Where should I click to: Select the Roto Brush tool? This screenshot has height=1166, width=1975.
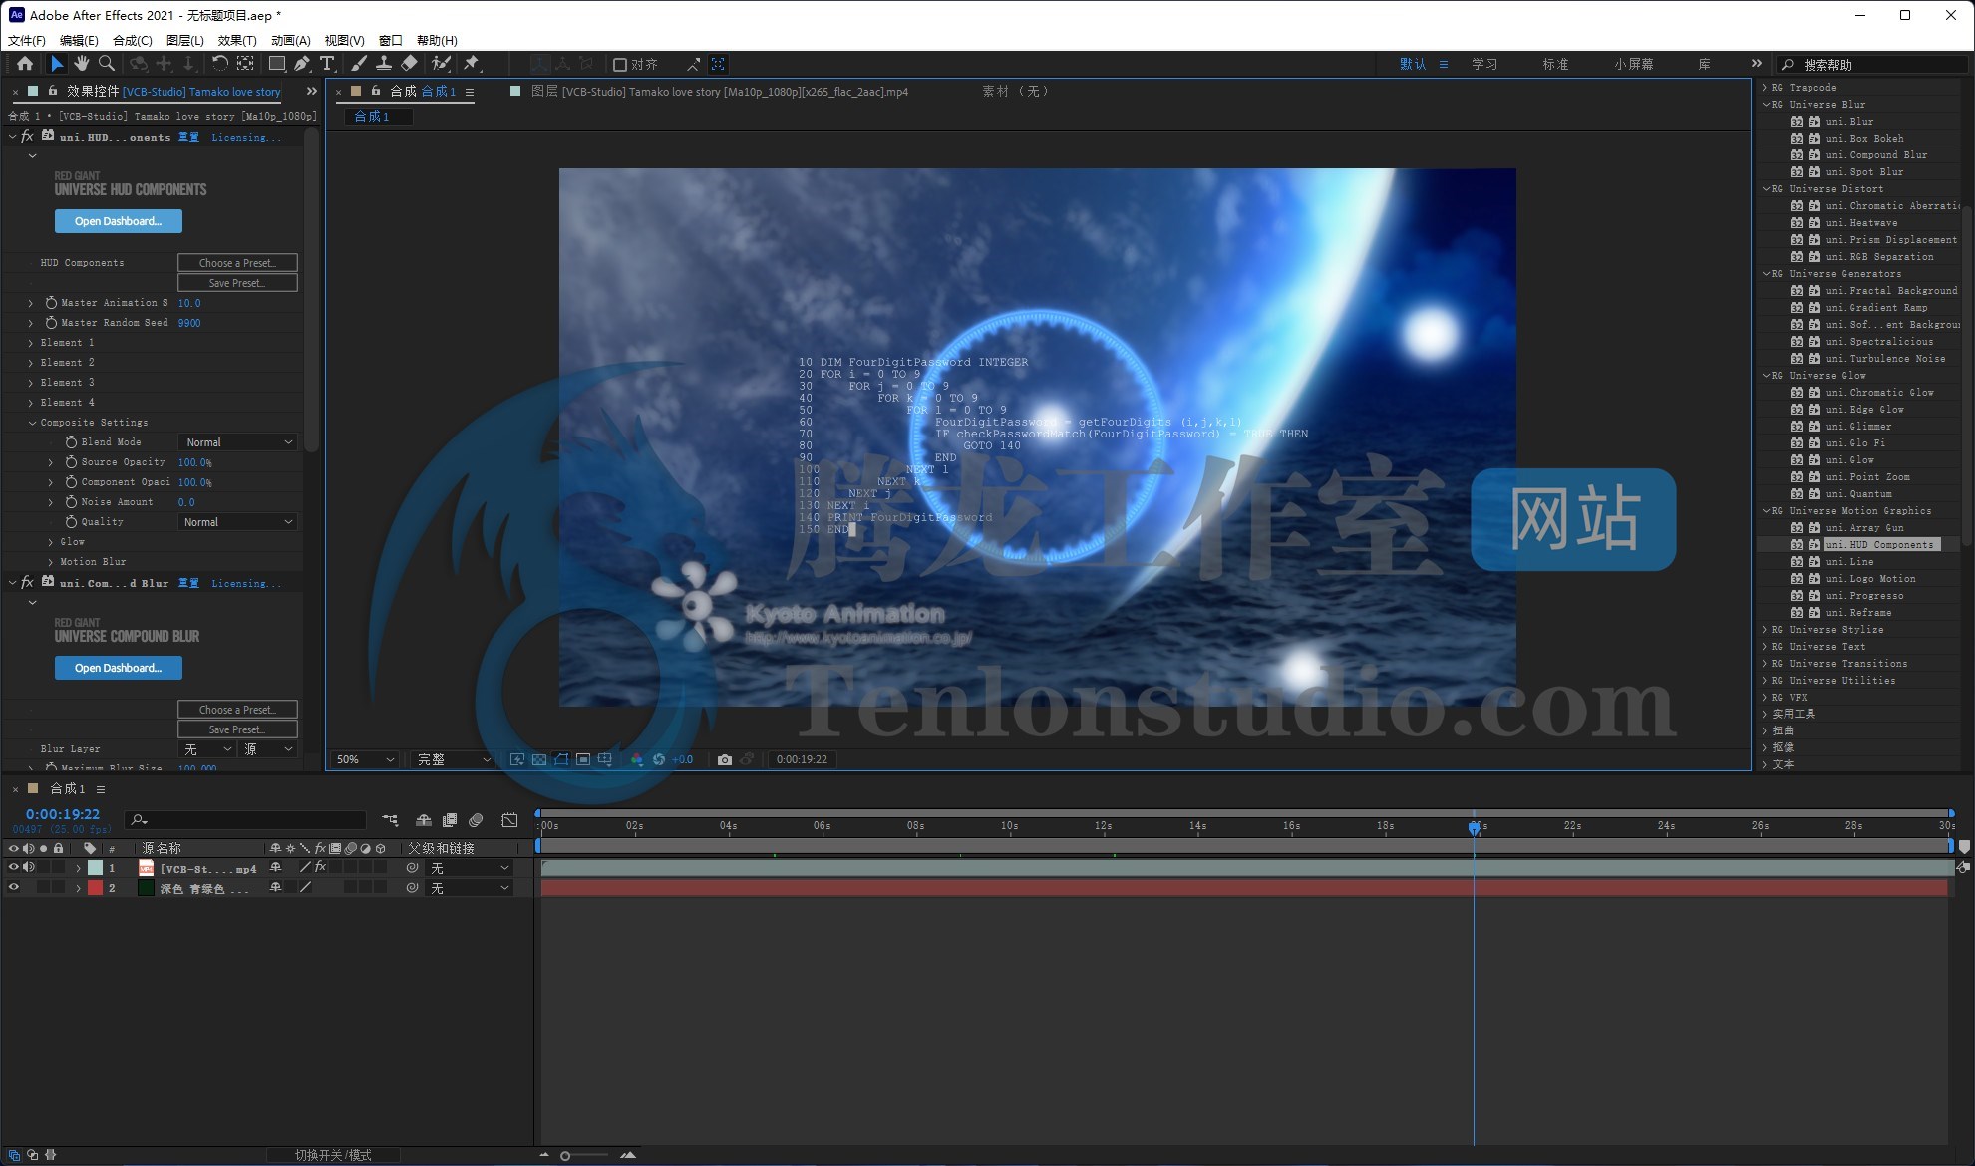pos(440,64)
